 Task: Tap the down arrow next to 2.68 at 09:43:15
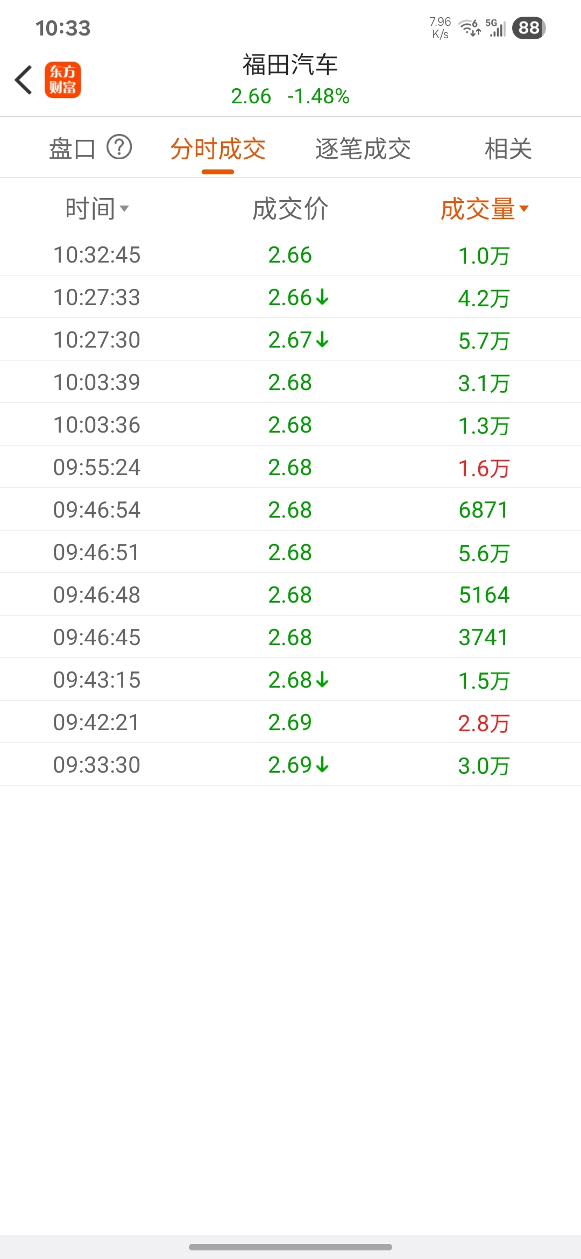point(322,680)
